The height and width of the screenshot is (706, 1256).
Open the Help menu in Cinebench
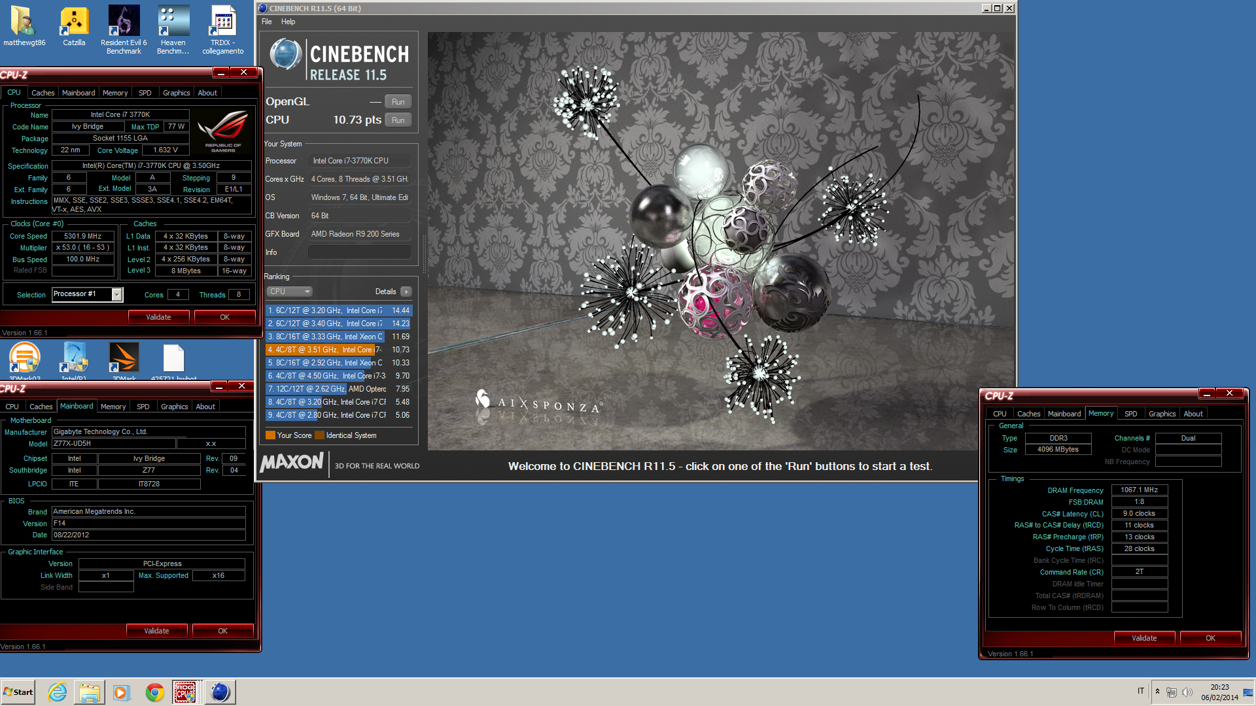click(x=288, y=22)
